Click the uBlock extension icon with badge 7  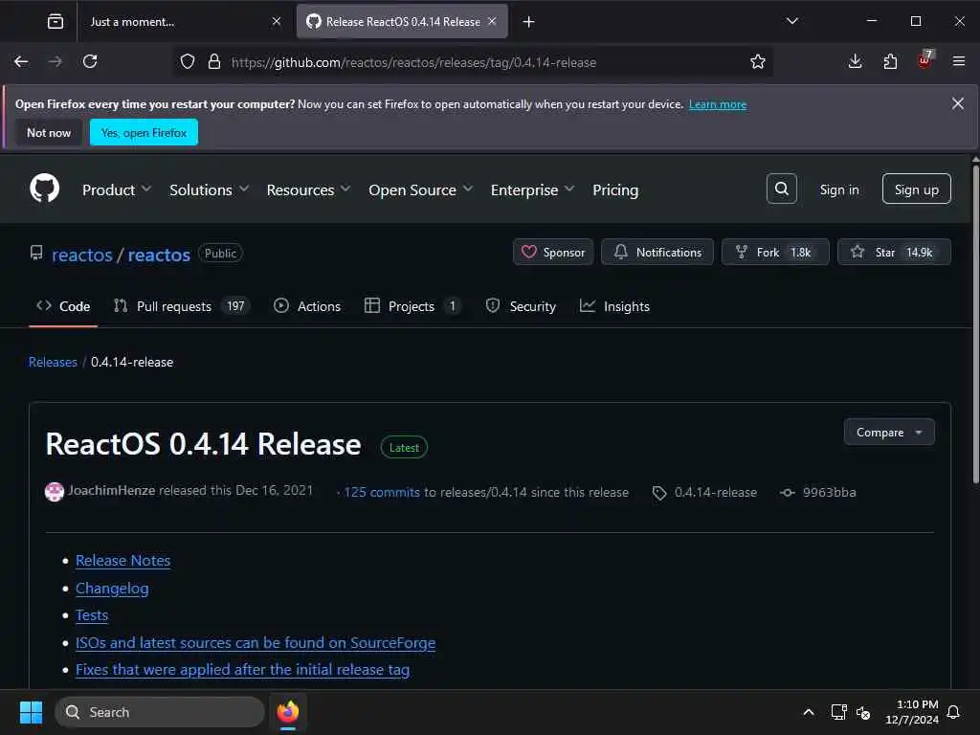924,60
